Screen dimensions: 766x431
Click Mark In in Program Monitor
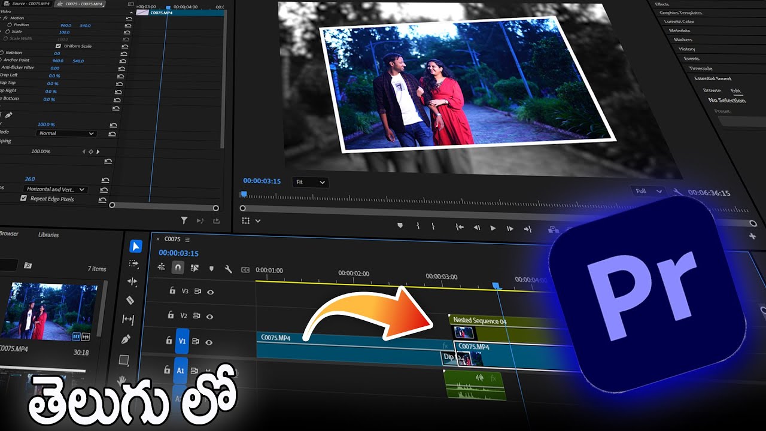coord(418,226)
